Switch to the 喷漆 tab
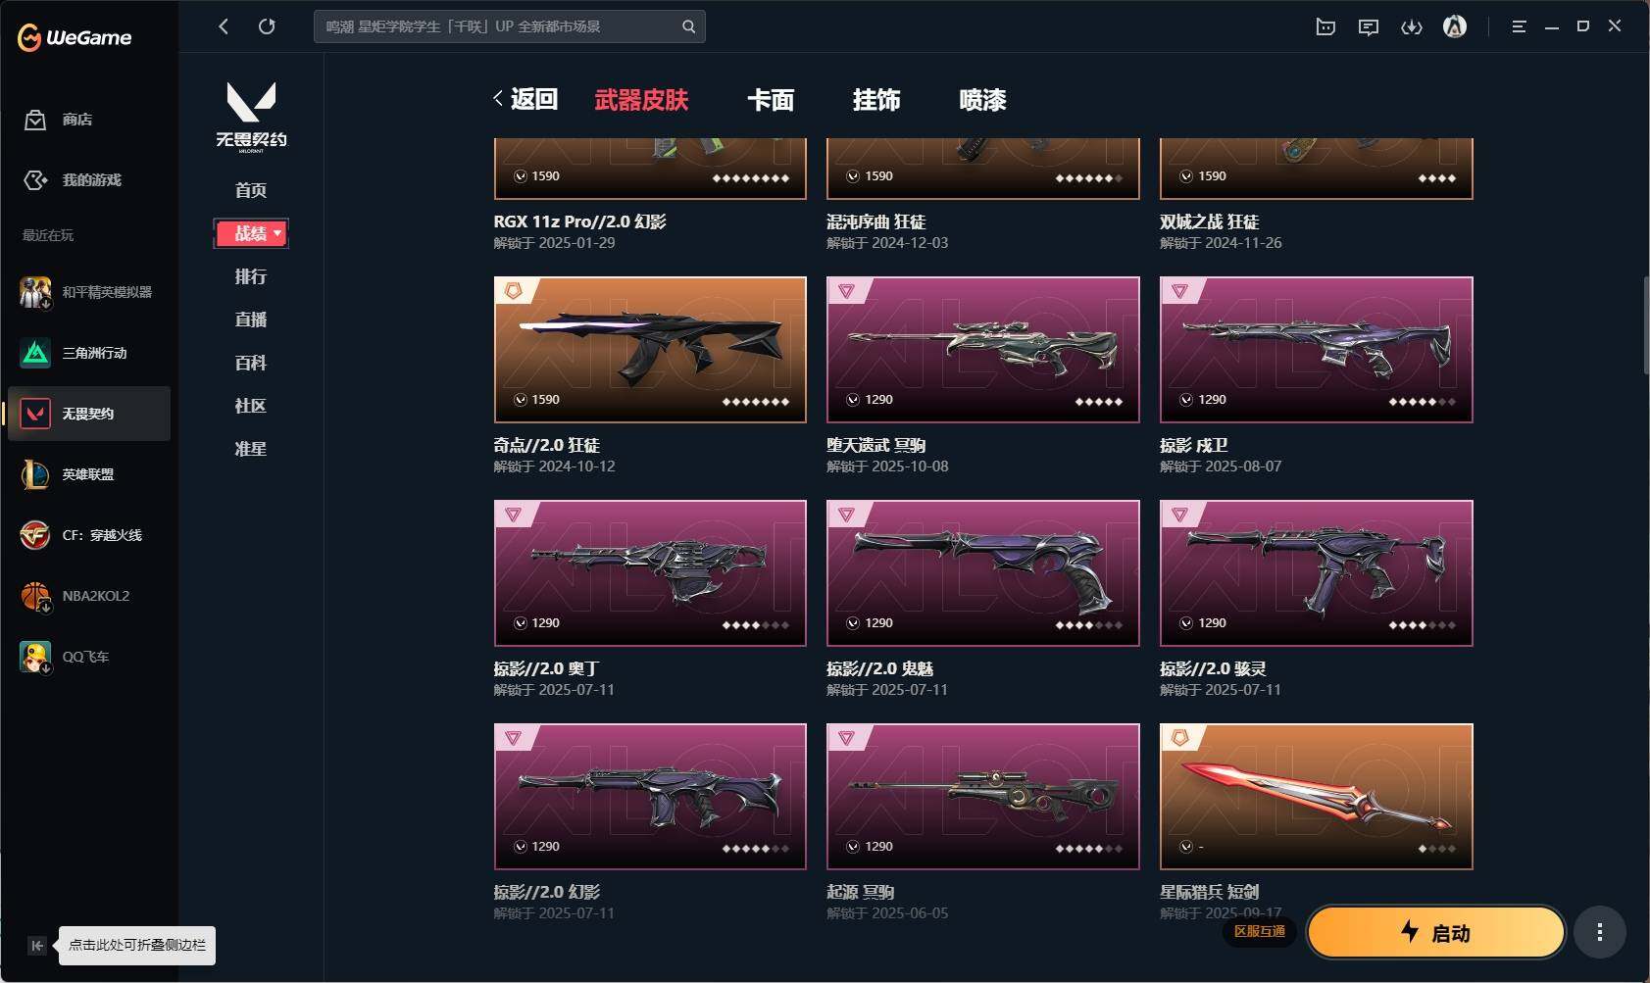This screenshot has width=1650, height=983. pyautogui.click(x=982, y=100)
